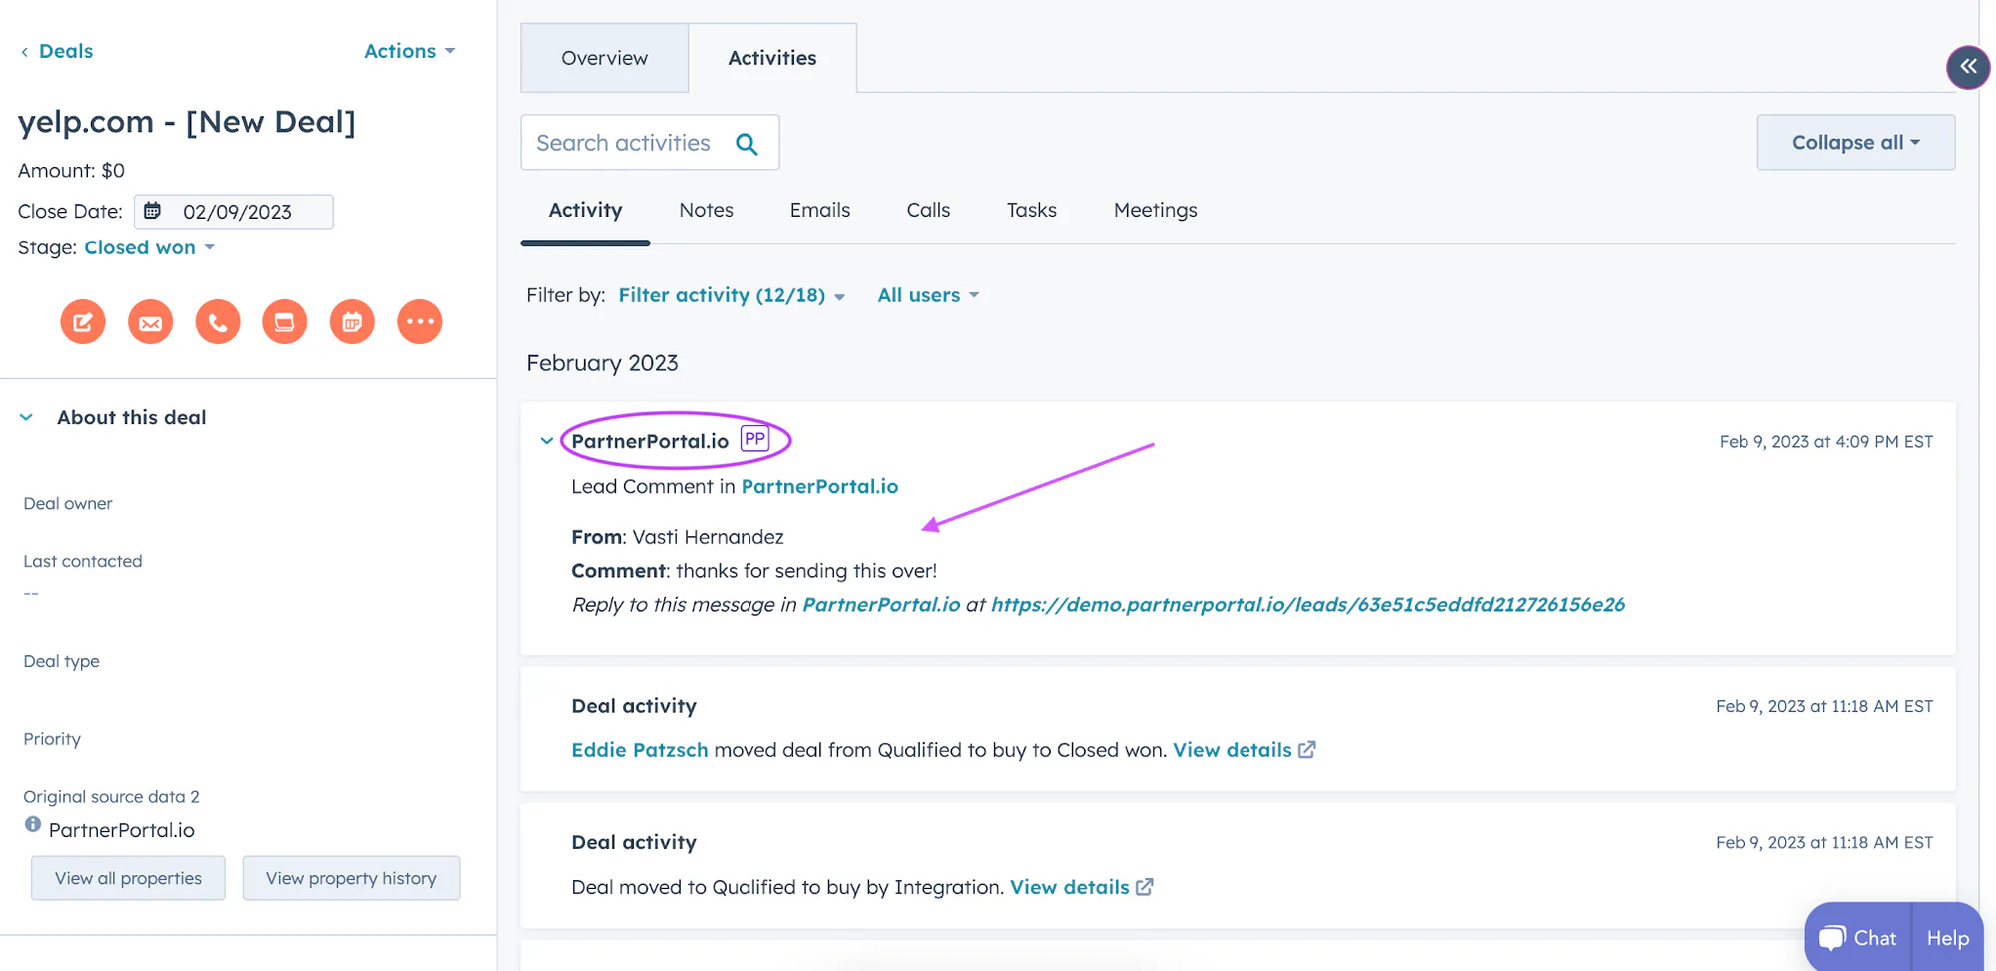Viewport: 1996px width, 971px height.
Task: Click the make a call orange icon
Action: [218, 322]
